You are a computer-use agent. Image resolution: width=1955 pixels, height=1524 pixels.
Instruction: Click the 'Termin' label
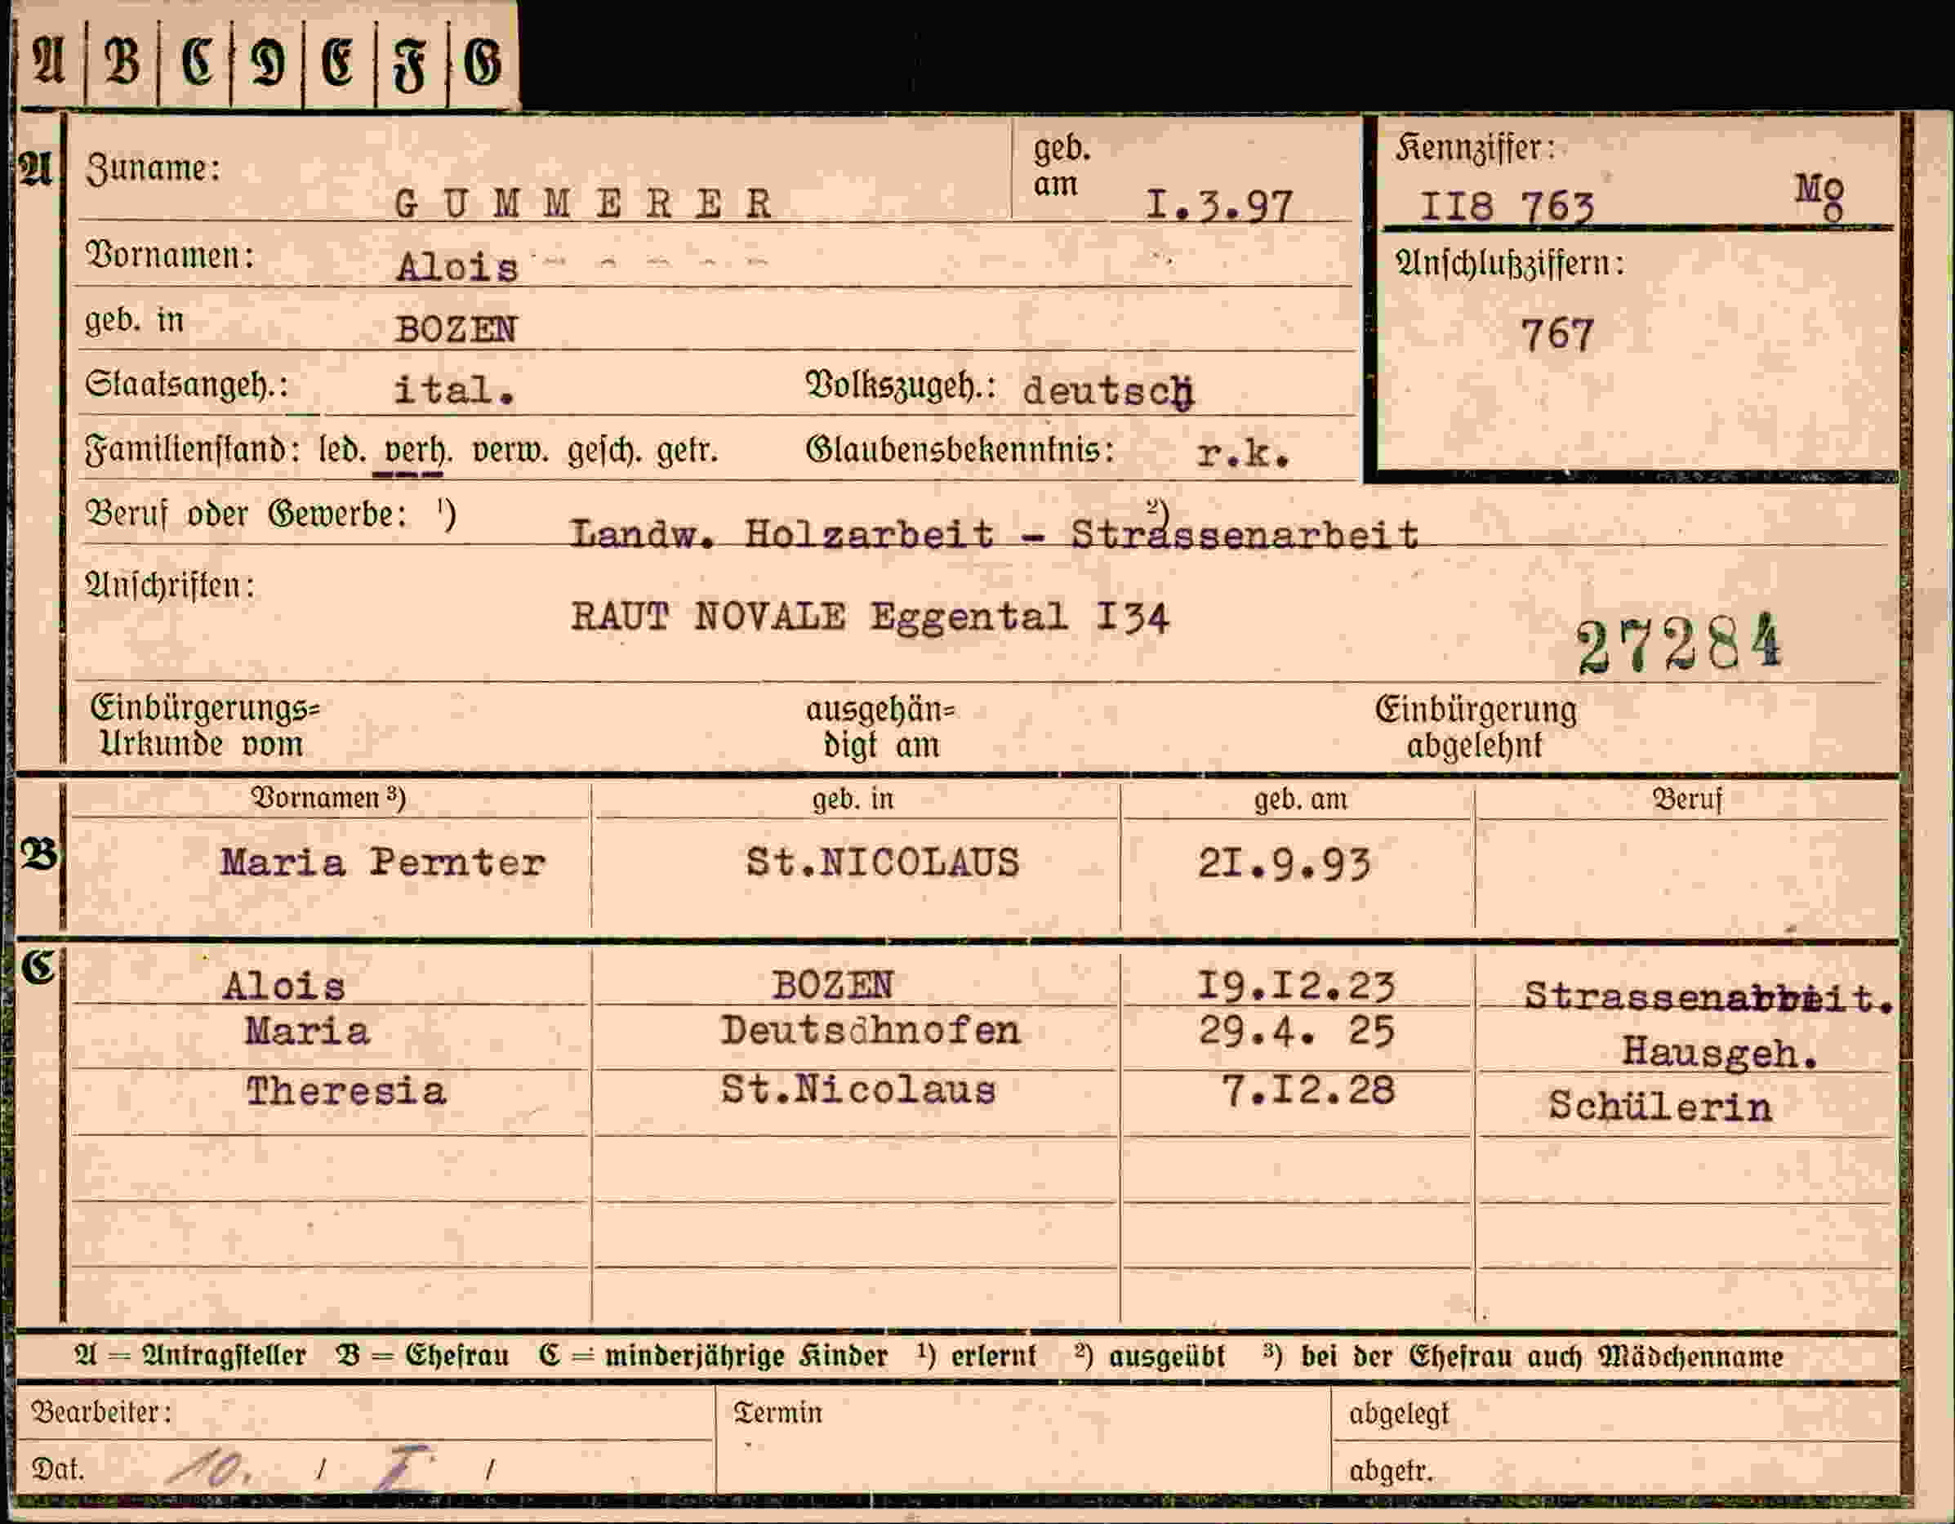tap(777, 1413)
